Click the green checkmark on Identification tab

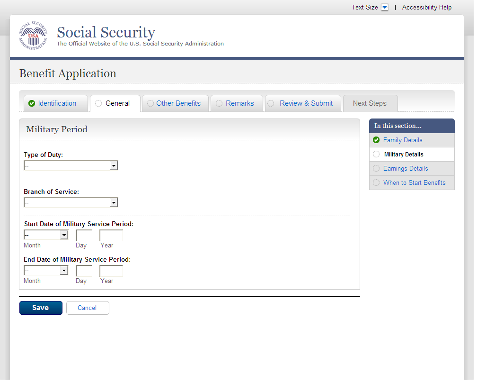pos(32,103)
